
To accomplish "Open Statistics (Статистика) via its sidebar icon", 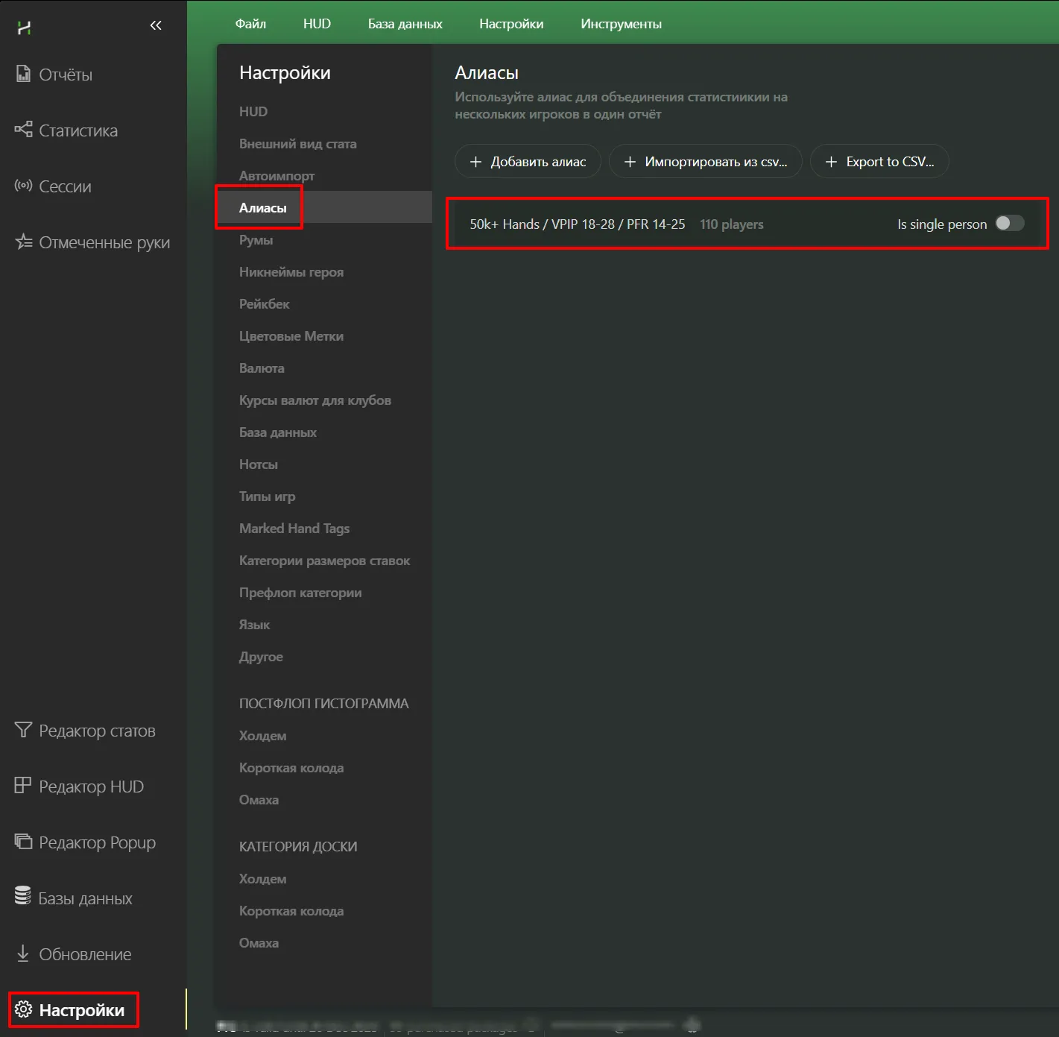I will coord(23,130).
